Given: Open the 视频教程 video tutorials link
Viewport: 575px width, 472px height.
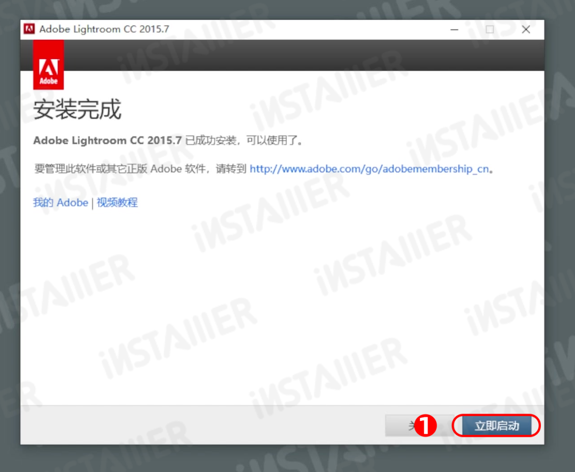Looking at the screenshot, I should 117,203.
